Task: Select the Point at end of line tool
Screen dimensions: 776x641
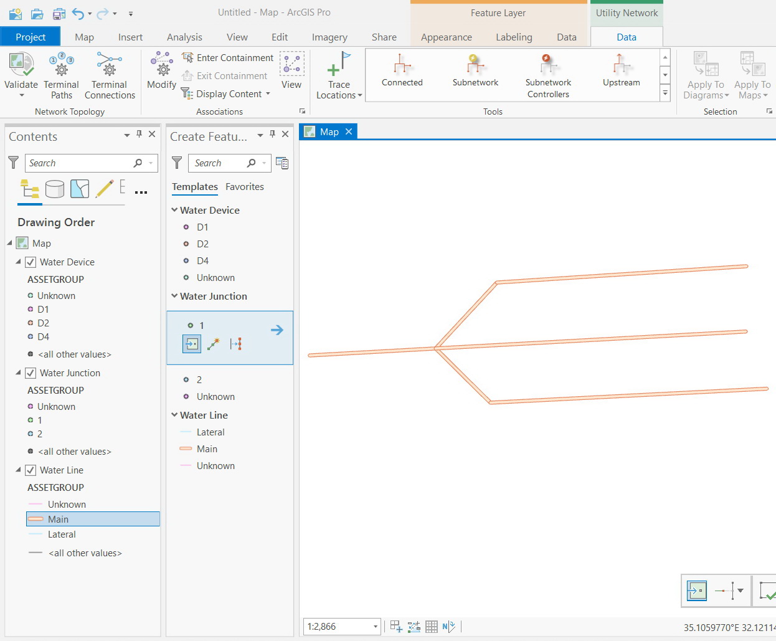Action: (214, 344)
